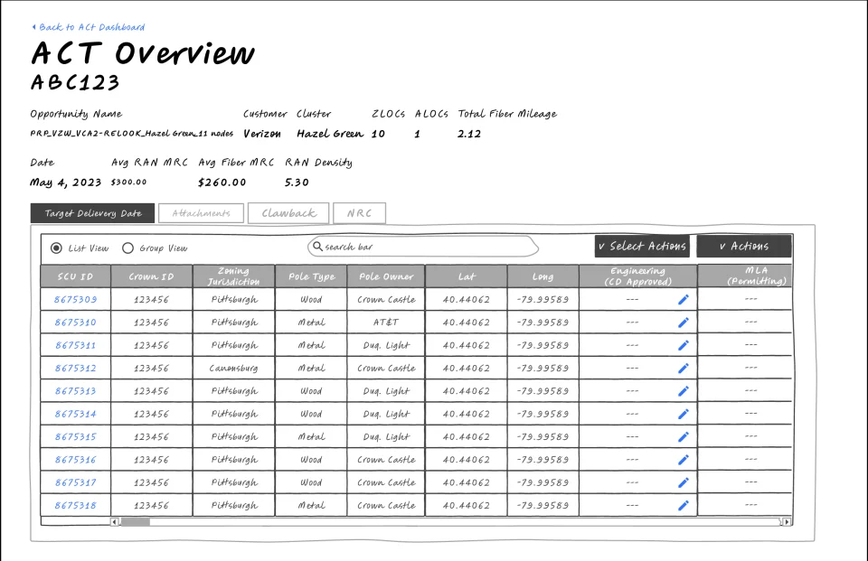Click the AT&T pole owner cell
Screen dimensions: 868x561
coord(386,322)
